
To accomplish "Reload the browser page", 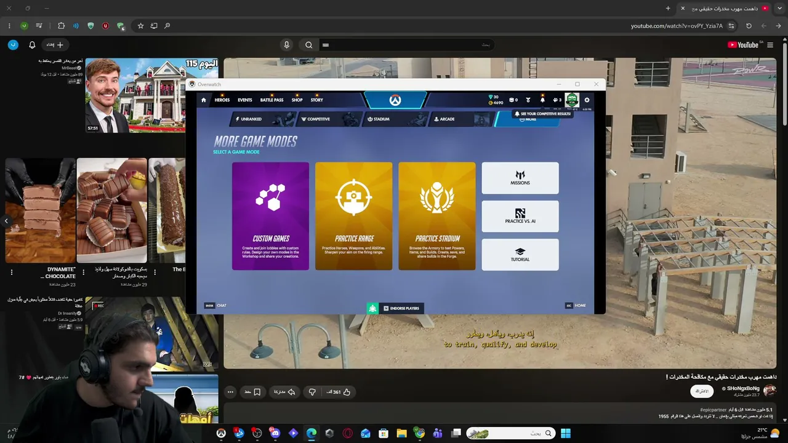I will [x=749, y=26].
